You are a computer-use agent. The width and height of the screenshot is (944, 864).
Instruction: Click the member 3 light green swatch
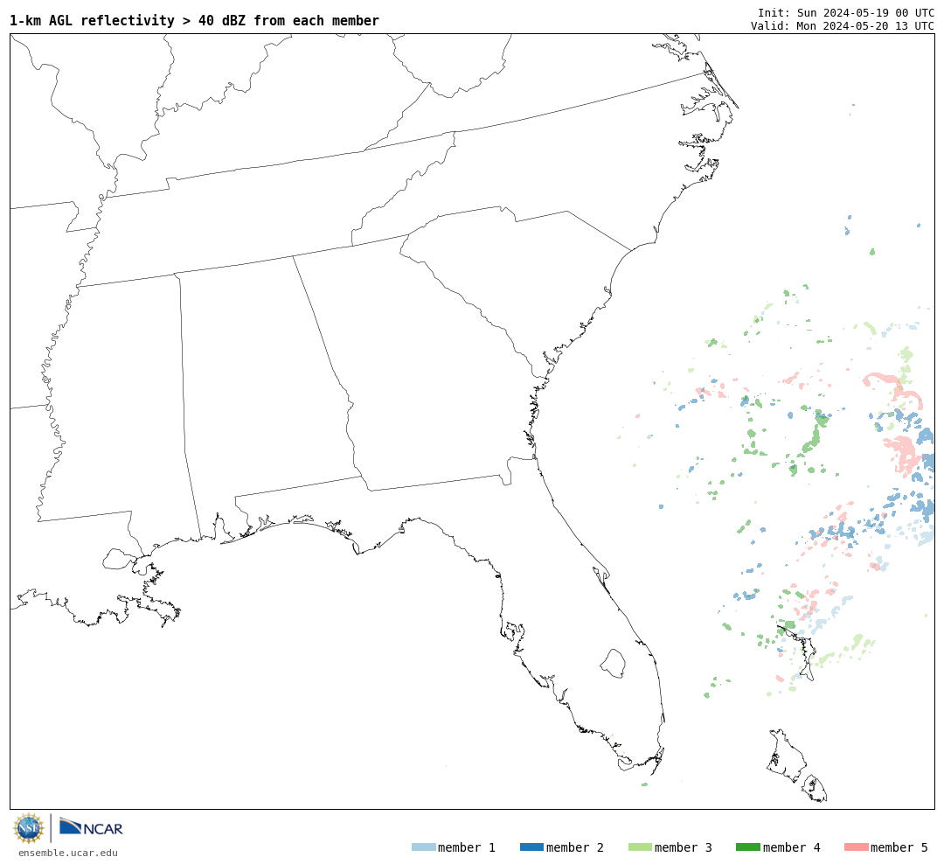click(x=640, y=847)
